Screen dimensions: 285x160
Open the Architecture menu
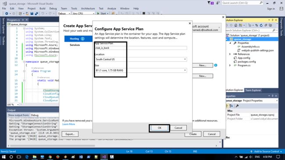point(88,8)
